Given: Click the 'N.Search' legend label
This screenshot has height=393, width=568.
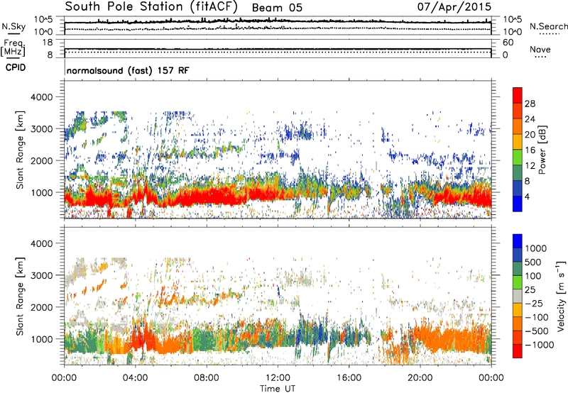Looking at the screenshot, I should pos(548,26).
